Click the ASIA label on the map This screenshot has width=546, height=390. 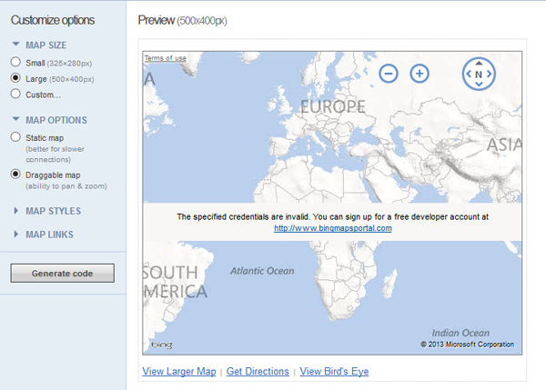pos(504,145)
